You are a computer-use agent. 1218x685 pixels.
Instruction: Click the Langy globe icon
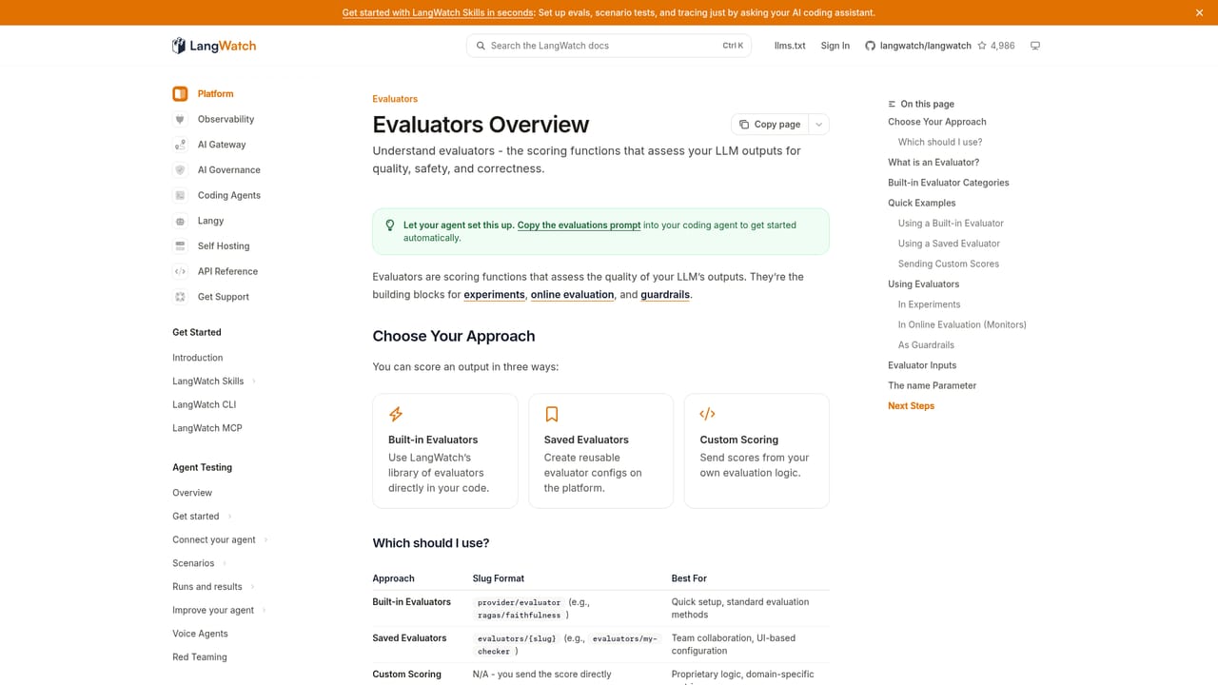[x=180, y=221]
